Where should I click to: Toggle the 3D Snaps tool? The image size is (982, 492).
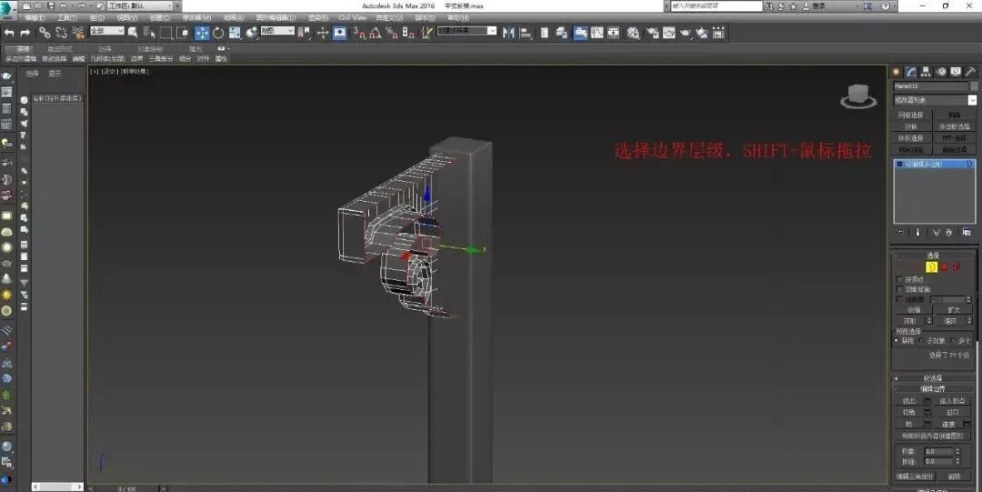click(x=359, y=33)
